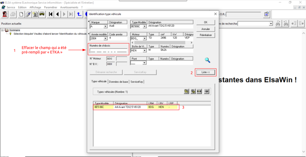Open the Pont dropdown
The width and height of the screenshot is (306, 157).
144,63
